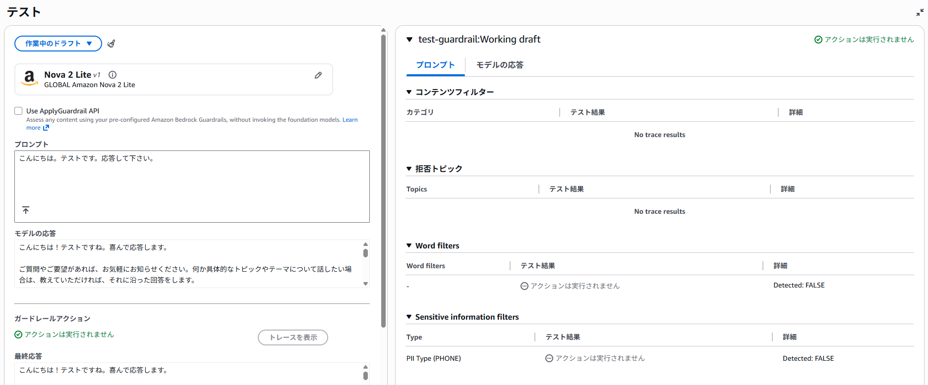Click the Type column header
Viewport: 928px width, 385px height.
coord(414,337)
